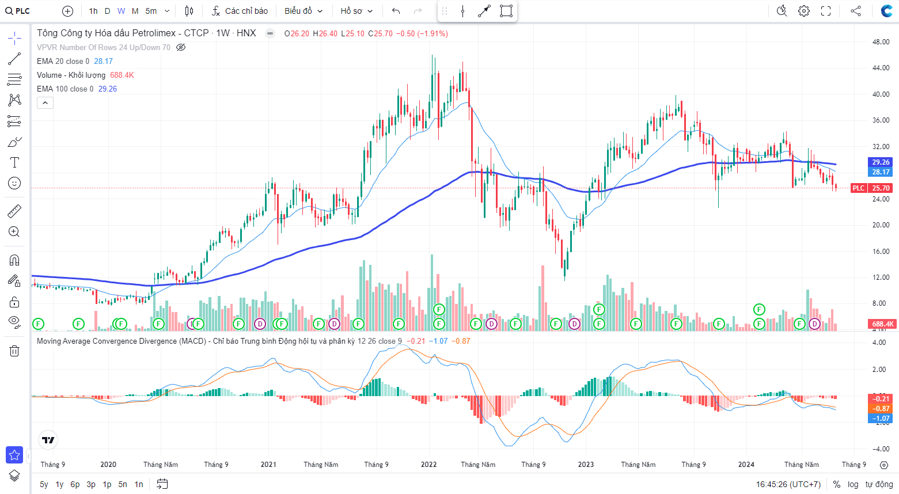Viewport: 899px width, 494px height.
Task: Click the market status dot beside HNX
Action: (270, 33)
